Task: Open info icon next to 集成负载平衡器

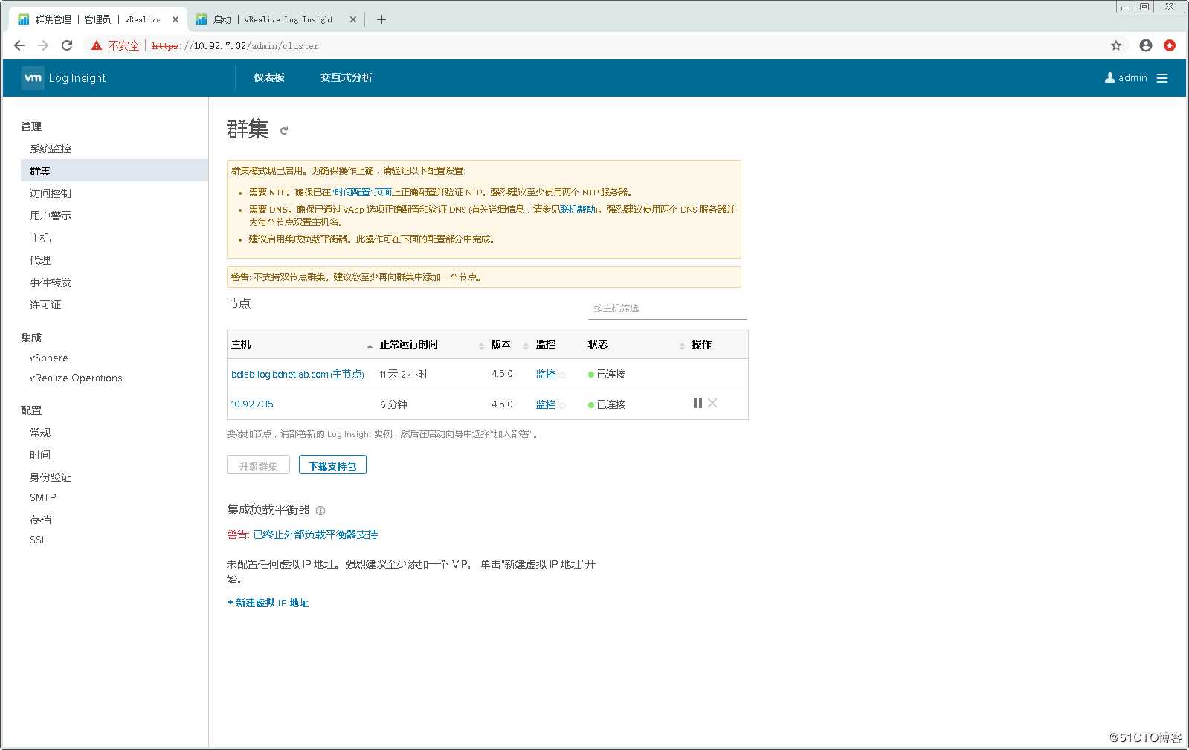Action: 320,511
